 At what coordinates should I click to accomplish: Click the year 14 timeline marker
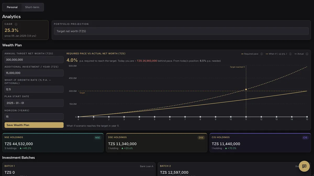292,117
